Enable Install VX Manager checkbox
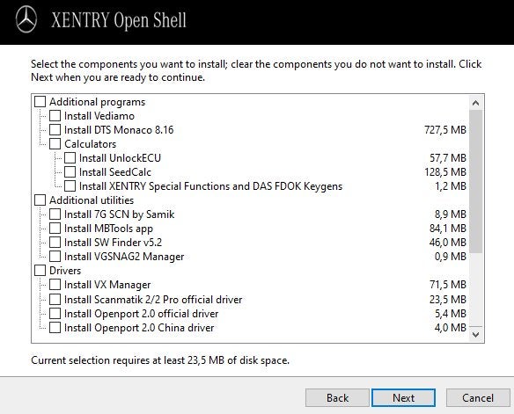 [x=55, y=285]
